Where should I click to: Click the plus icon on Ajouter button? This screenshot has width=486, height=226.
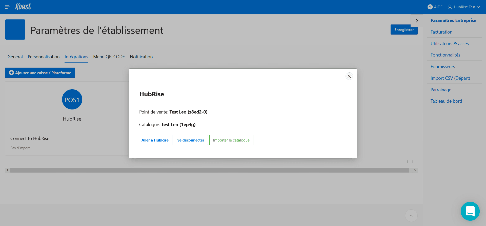coord(11,73)
